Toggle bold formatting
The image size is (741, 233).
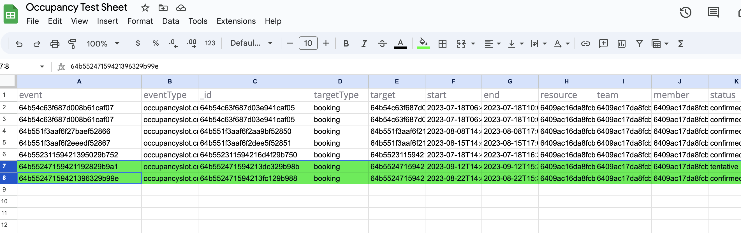346,44
